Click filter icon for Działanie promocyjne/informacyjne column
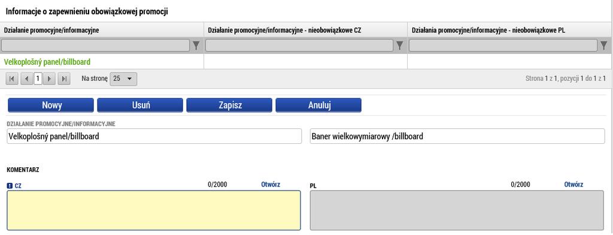 pos(196,46)
